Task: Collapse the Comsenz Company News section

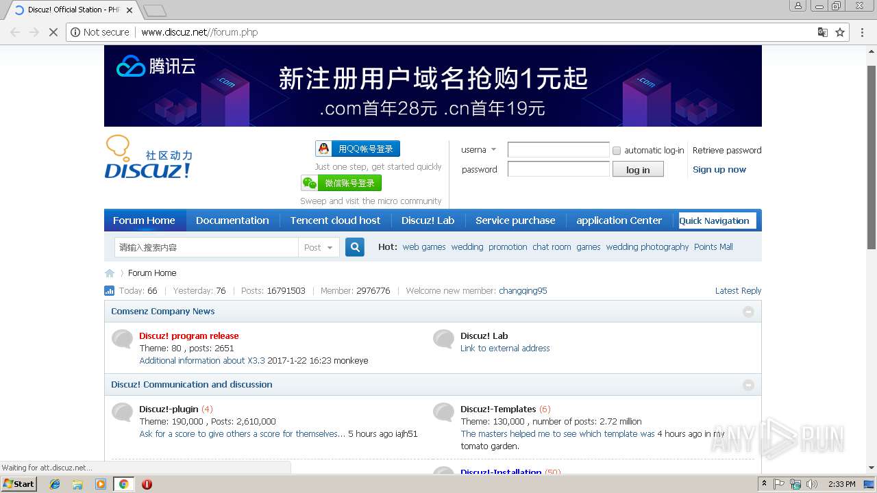Action: (x=748, y=312)
